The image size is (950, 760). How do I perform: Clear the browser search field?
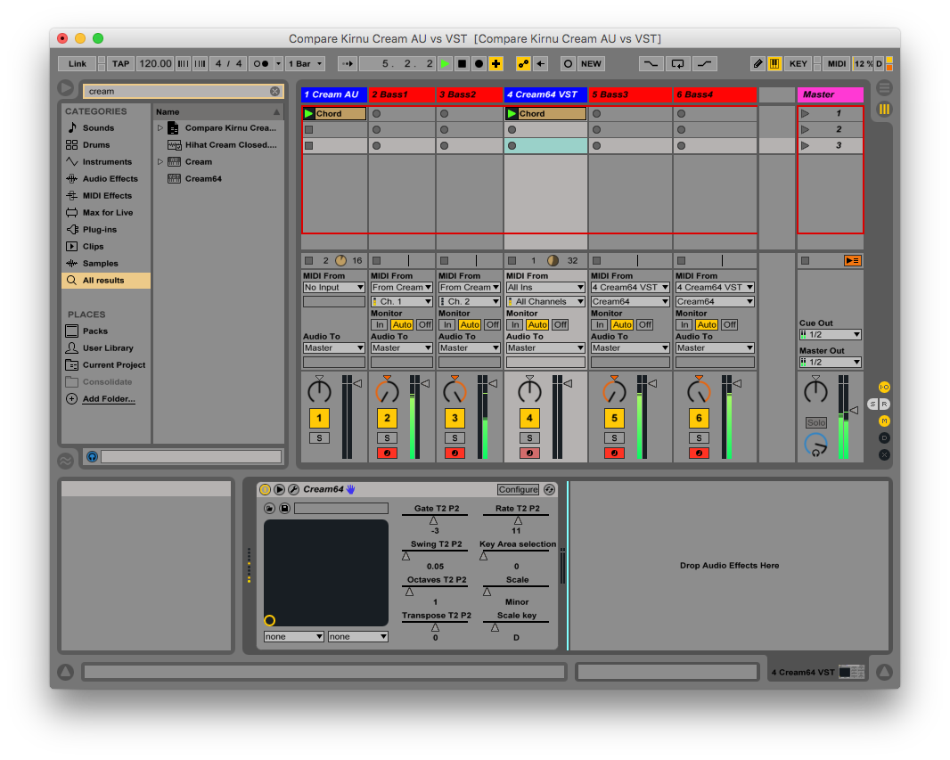click(x=275, y=92)
